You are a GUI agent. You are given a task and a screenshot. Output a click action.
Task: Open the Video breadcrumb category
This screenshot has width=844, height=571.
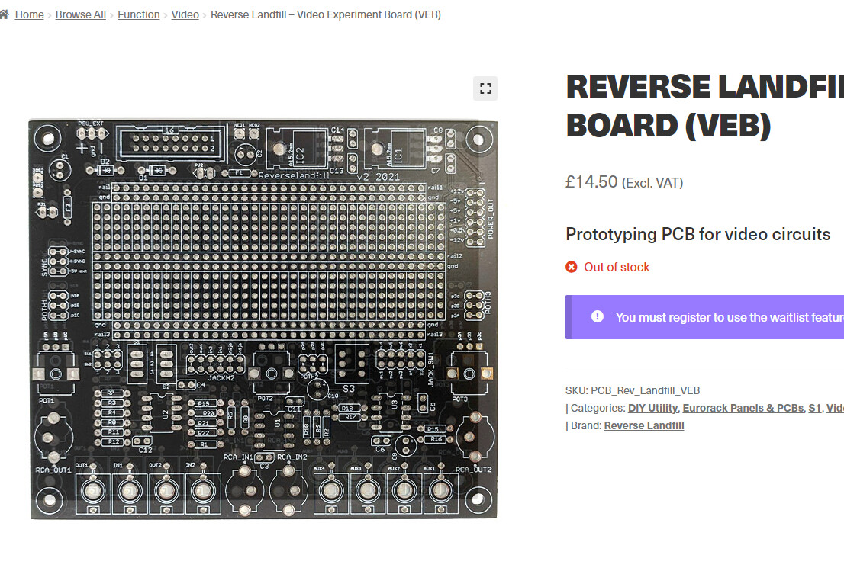(x=185, y=14)
